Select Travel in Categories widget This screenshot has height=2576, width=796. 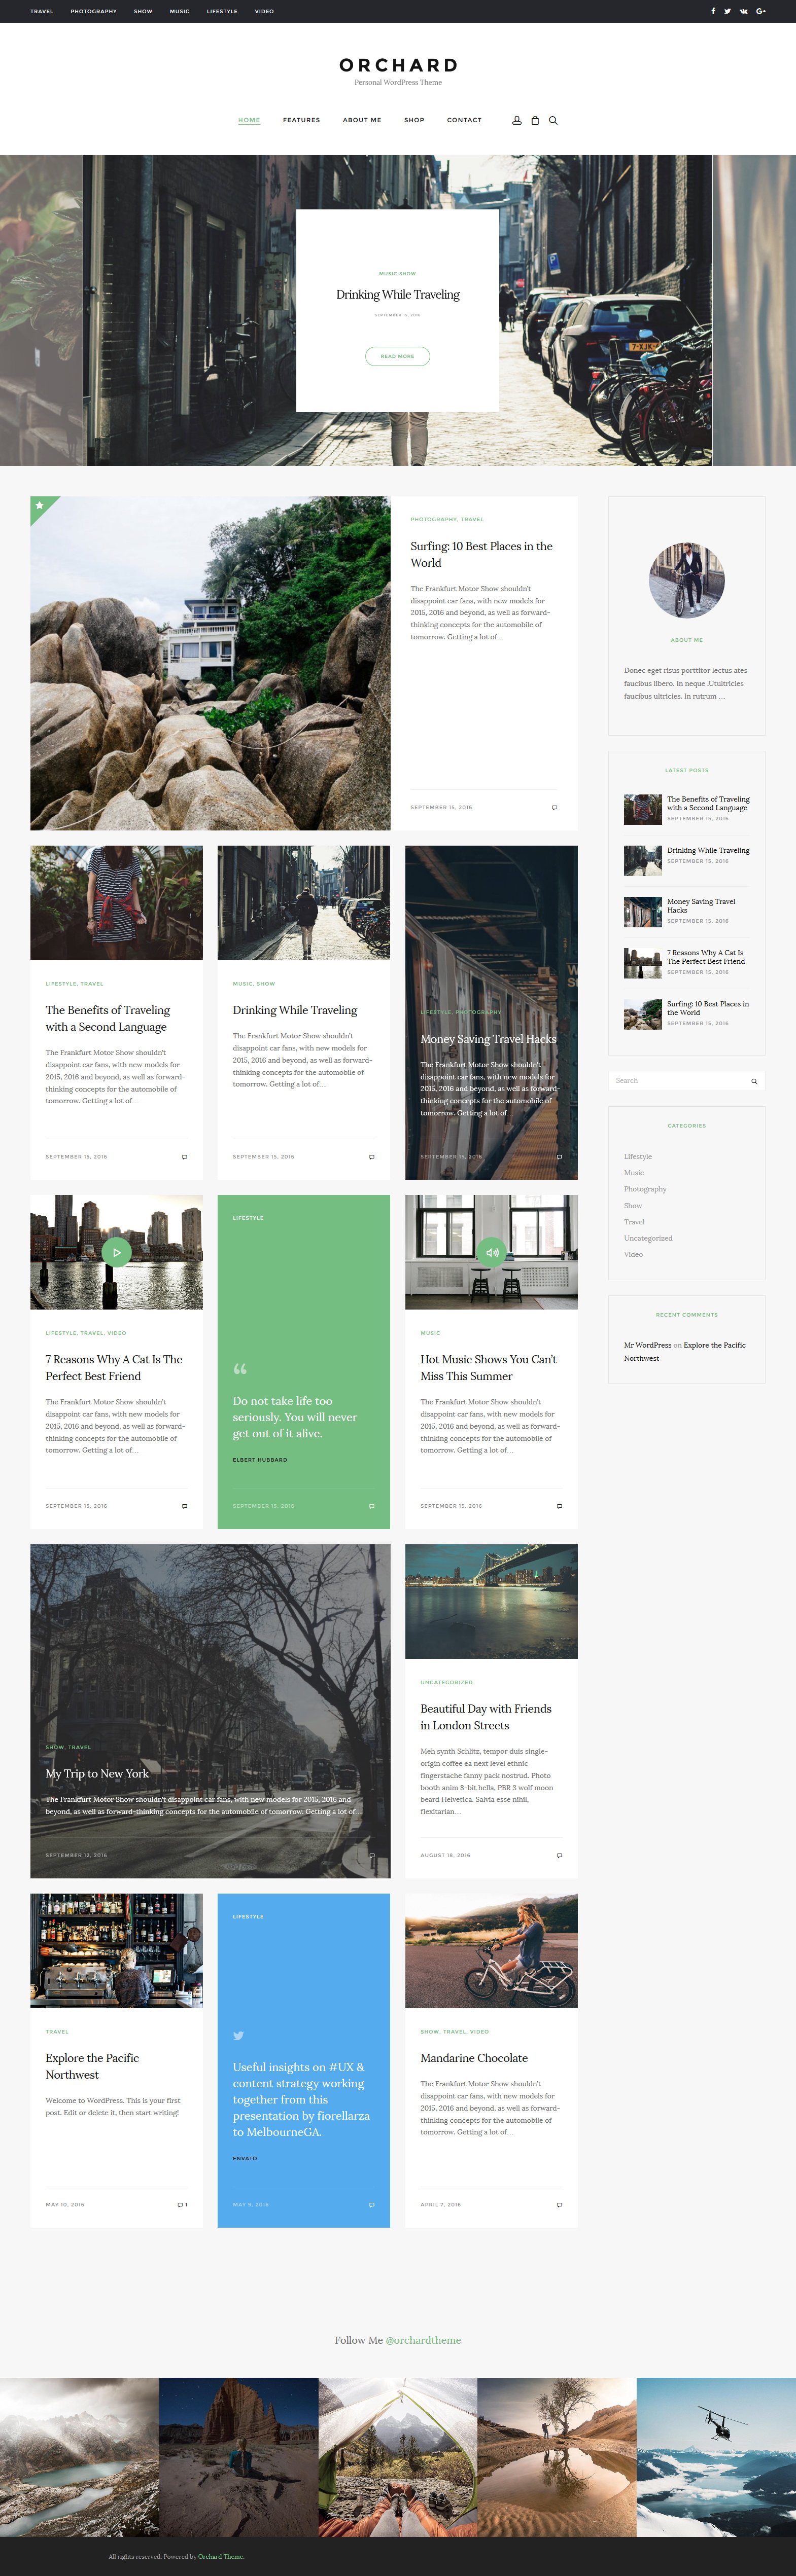634,1222
